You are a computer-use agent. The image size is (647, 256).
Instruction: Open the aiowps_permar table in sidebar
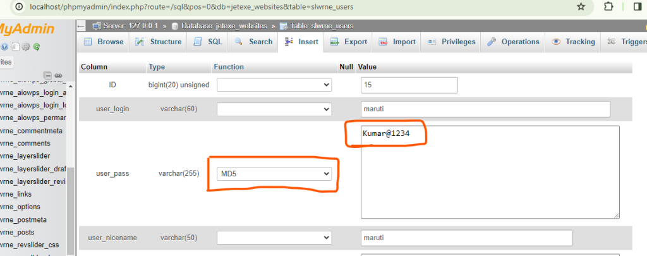coord(33,118)
